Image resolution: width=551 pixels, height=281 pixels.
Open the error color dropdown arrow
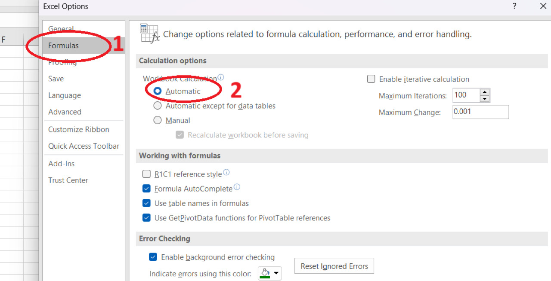point(276,273)
